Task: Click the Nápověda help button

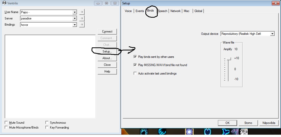Action: tap(269, 123)
